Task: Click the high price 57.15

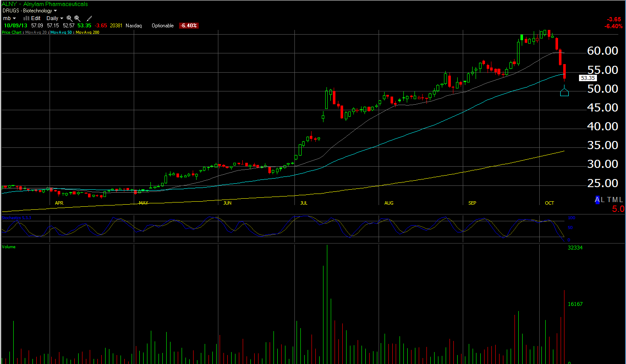Action: pos(53,26)
